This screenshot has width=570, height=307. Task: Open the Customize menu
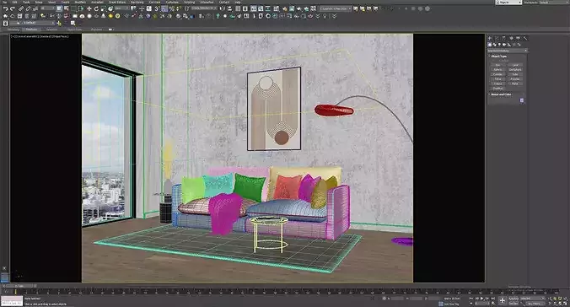[x=172, y=3]
